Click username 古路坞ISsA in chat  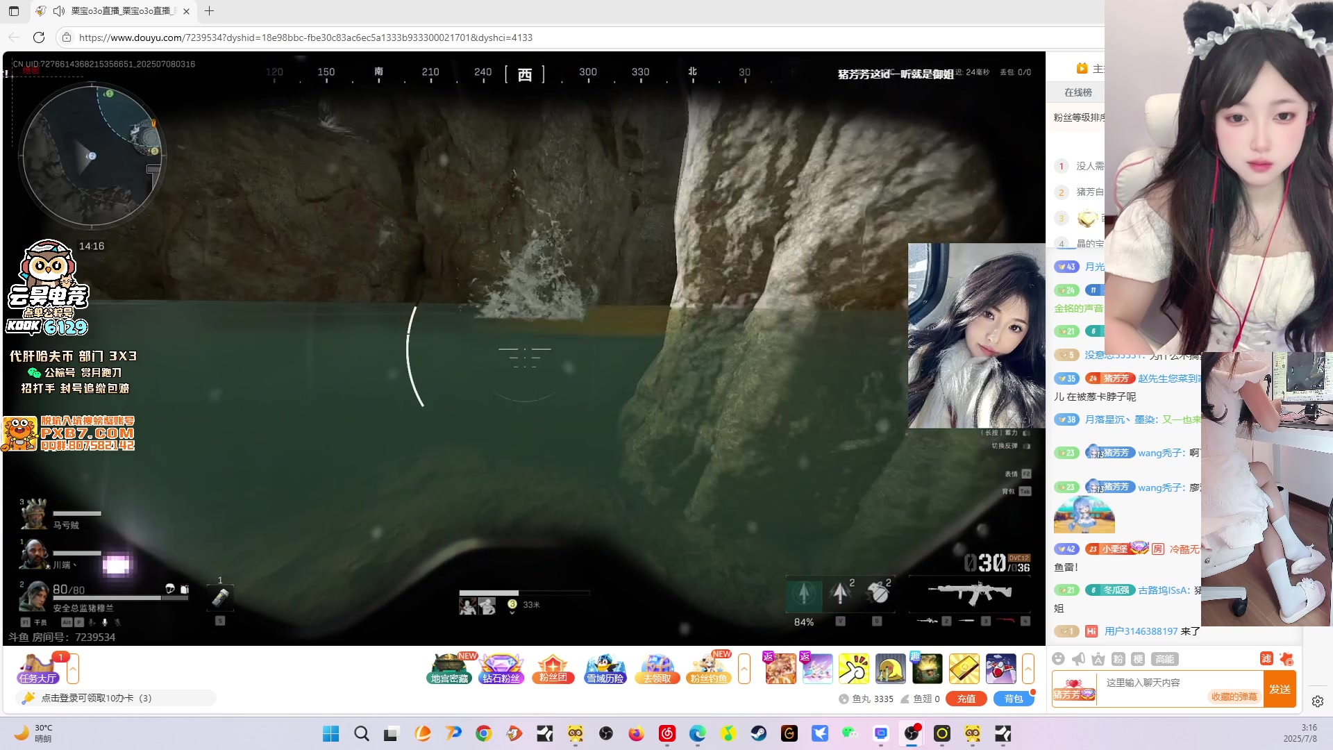[x=1164, y=590]
